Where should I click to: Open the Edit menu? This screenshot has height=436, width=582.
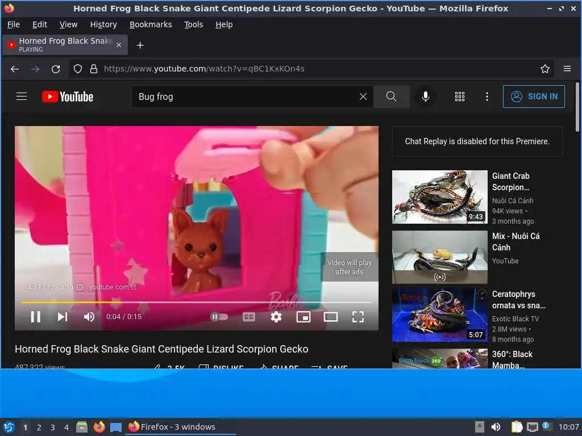tap(40, 24)
